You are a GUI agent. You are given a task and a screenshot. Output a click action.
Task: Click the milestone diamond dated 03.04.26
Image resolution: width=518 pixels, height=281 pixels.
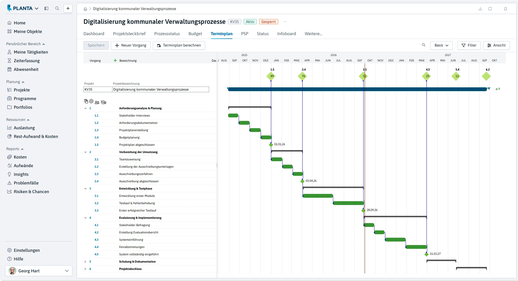coord(302,181)
